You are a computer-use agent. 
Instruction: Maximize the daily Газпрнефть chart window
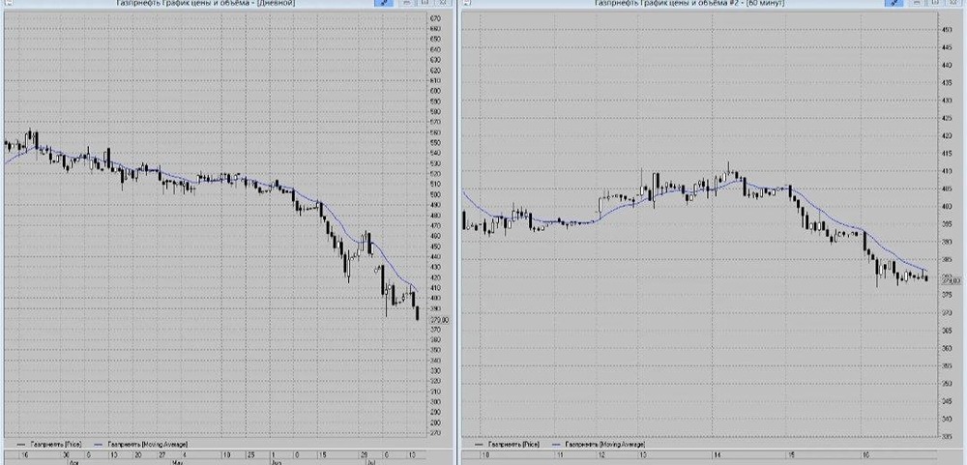pyautogui.click(x=425, y=3)
